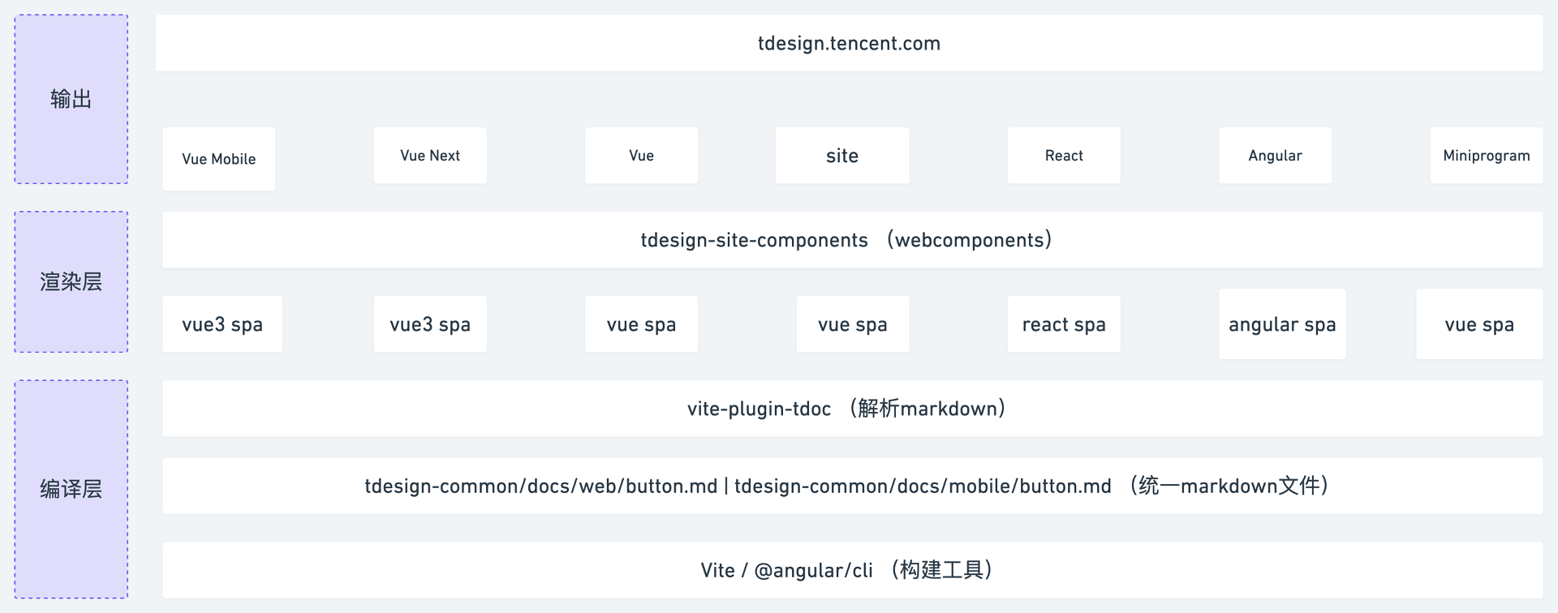Click the vite-plugin-tdoc bar
Screen dimensions: 1558x613
tap(852, 409)
